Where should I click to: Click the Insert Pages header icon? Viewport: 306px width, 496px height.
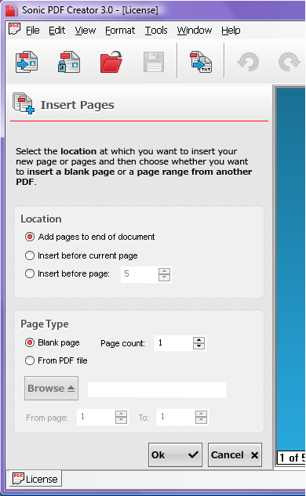24,103
